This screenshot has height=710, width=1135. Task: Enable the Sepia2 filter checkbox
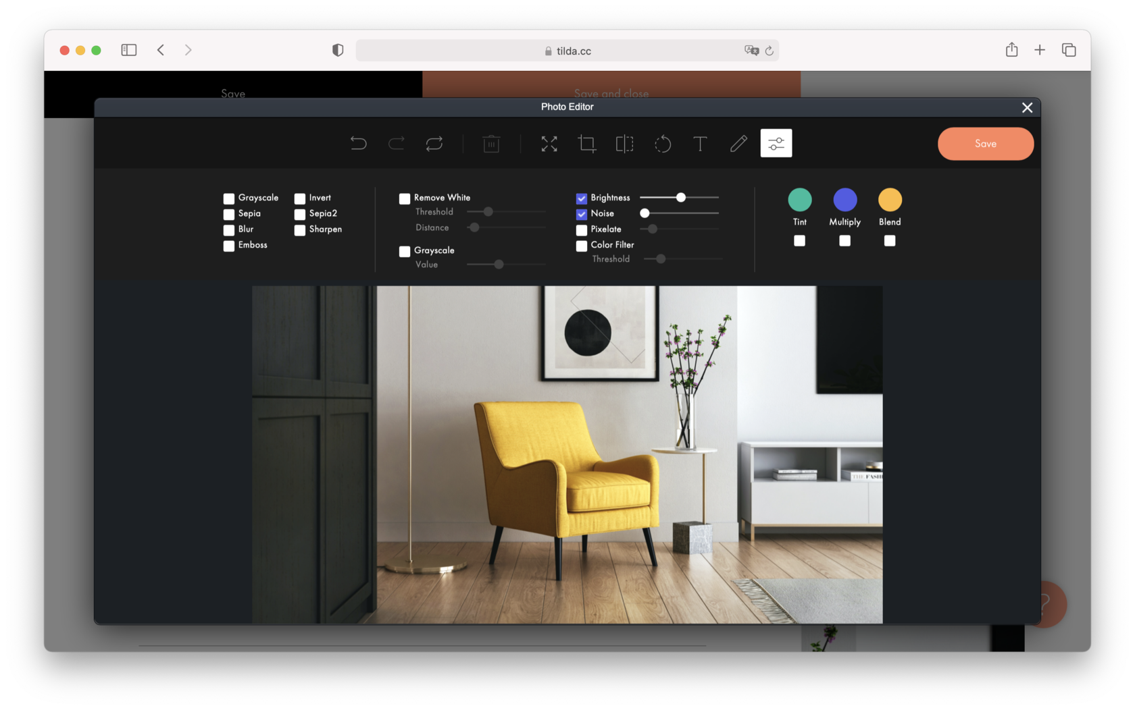(300, 214)
